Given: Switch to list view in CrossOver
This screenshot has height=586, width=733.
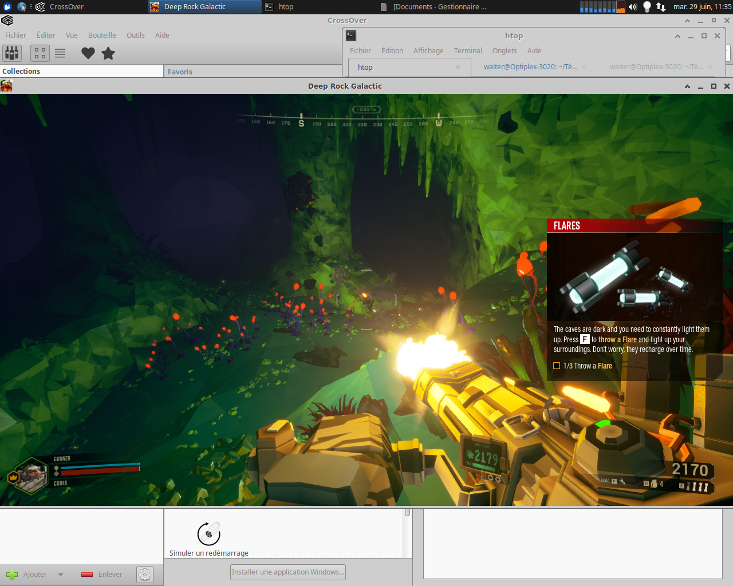Looking at the screenshot, I should 60,53.
